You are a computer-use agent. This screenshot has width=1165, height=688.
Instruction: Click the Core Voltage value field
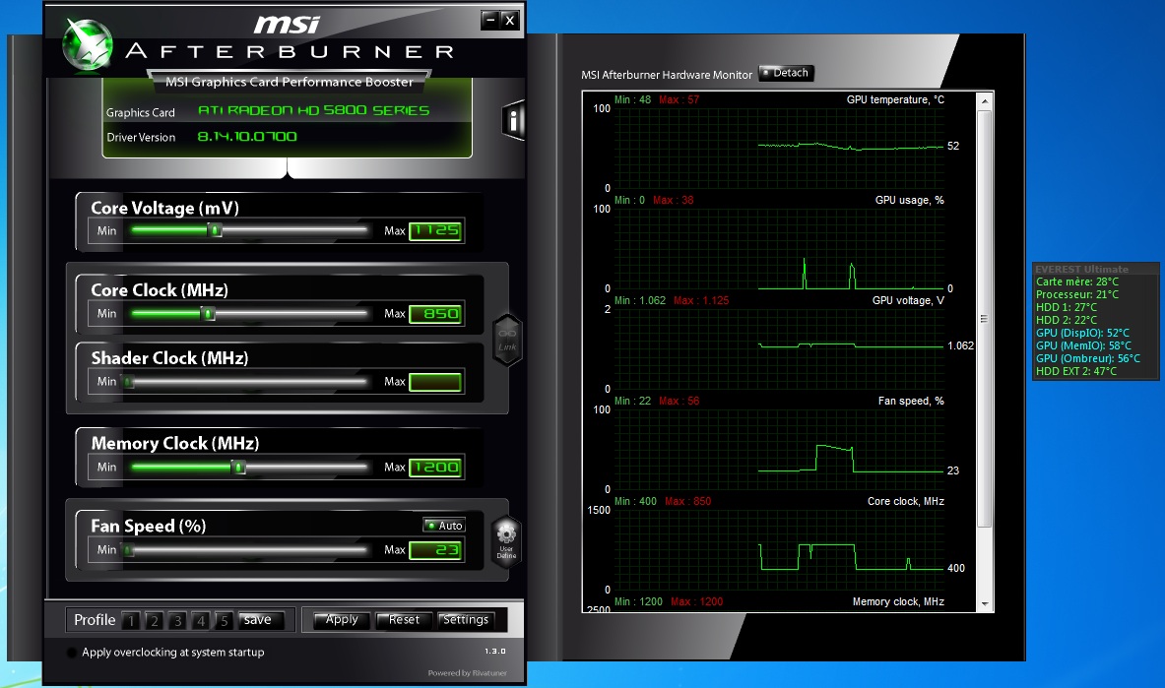coord(435,231)
